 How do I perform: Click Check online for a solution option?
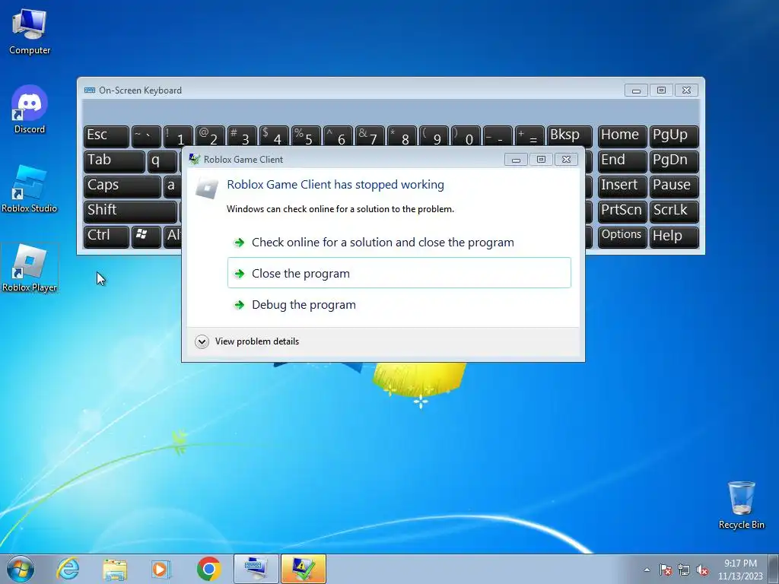click(x=399, y=243)
